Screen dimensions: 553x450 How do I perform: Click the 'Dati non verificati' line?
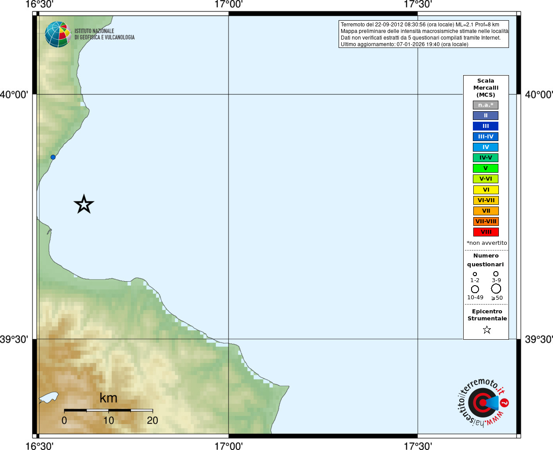pyautogui.click(x=420, y=38)
